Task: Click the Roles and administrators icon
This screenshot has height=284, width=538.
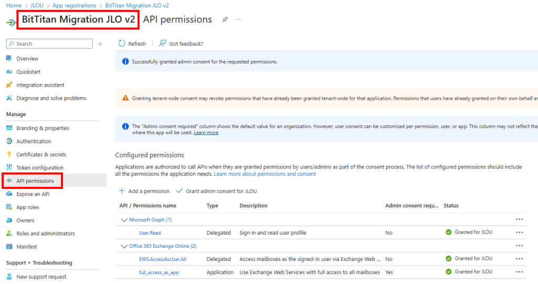Action: point(9,233)
